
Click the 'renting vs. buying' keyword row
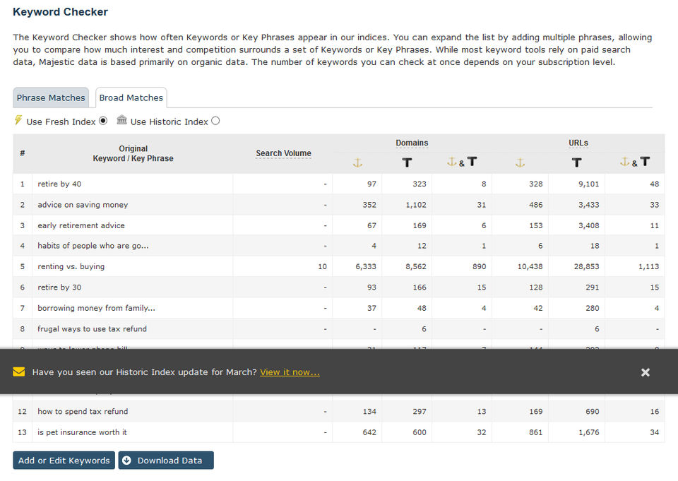point(71,266)
